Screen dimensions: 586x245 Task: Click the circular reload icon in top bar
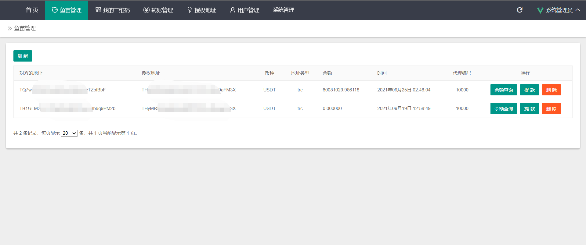[519, 10]
